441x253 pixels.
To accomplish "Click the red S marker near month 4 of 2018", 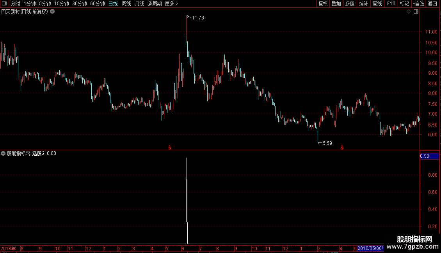I will point(342,148).
